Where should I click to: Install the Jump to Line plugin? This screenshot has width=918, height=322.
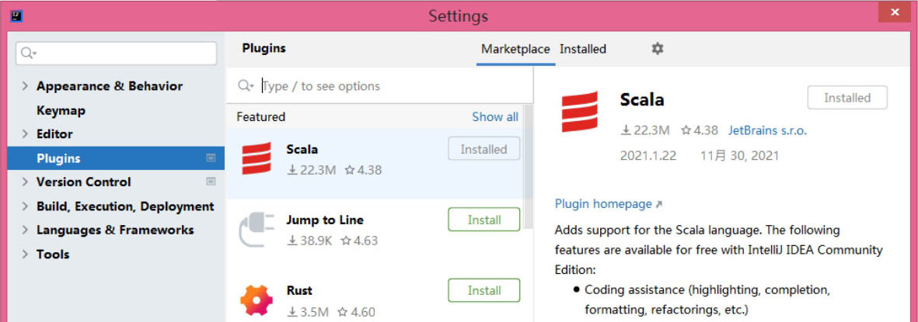click(x=484, y=220)
